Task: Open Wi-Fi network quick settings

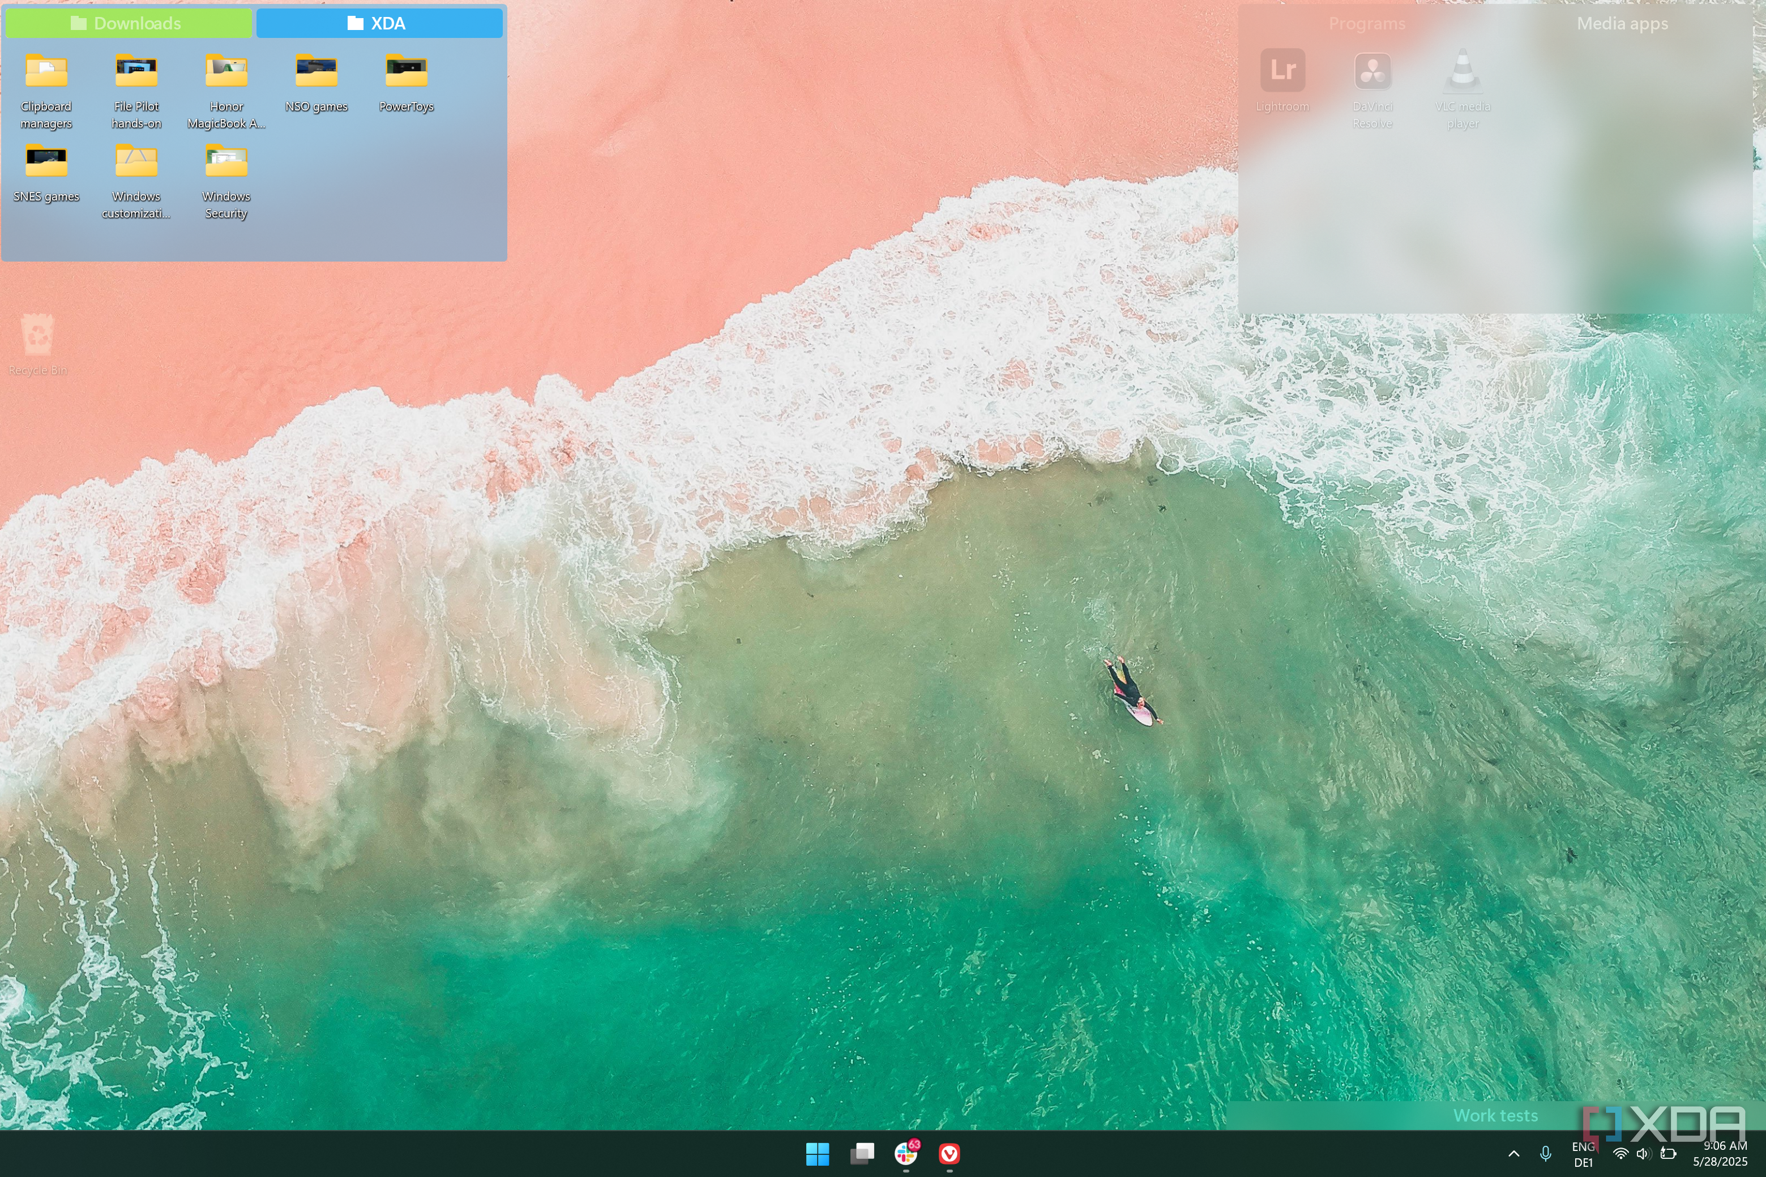Action: [x=1620, y=1154]
